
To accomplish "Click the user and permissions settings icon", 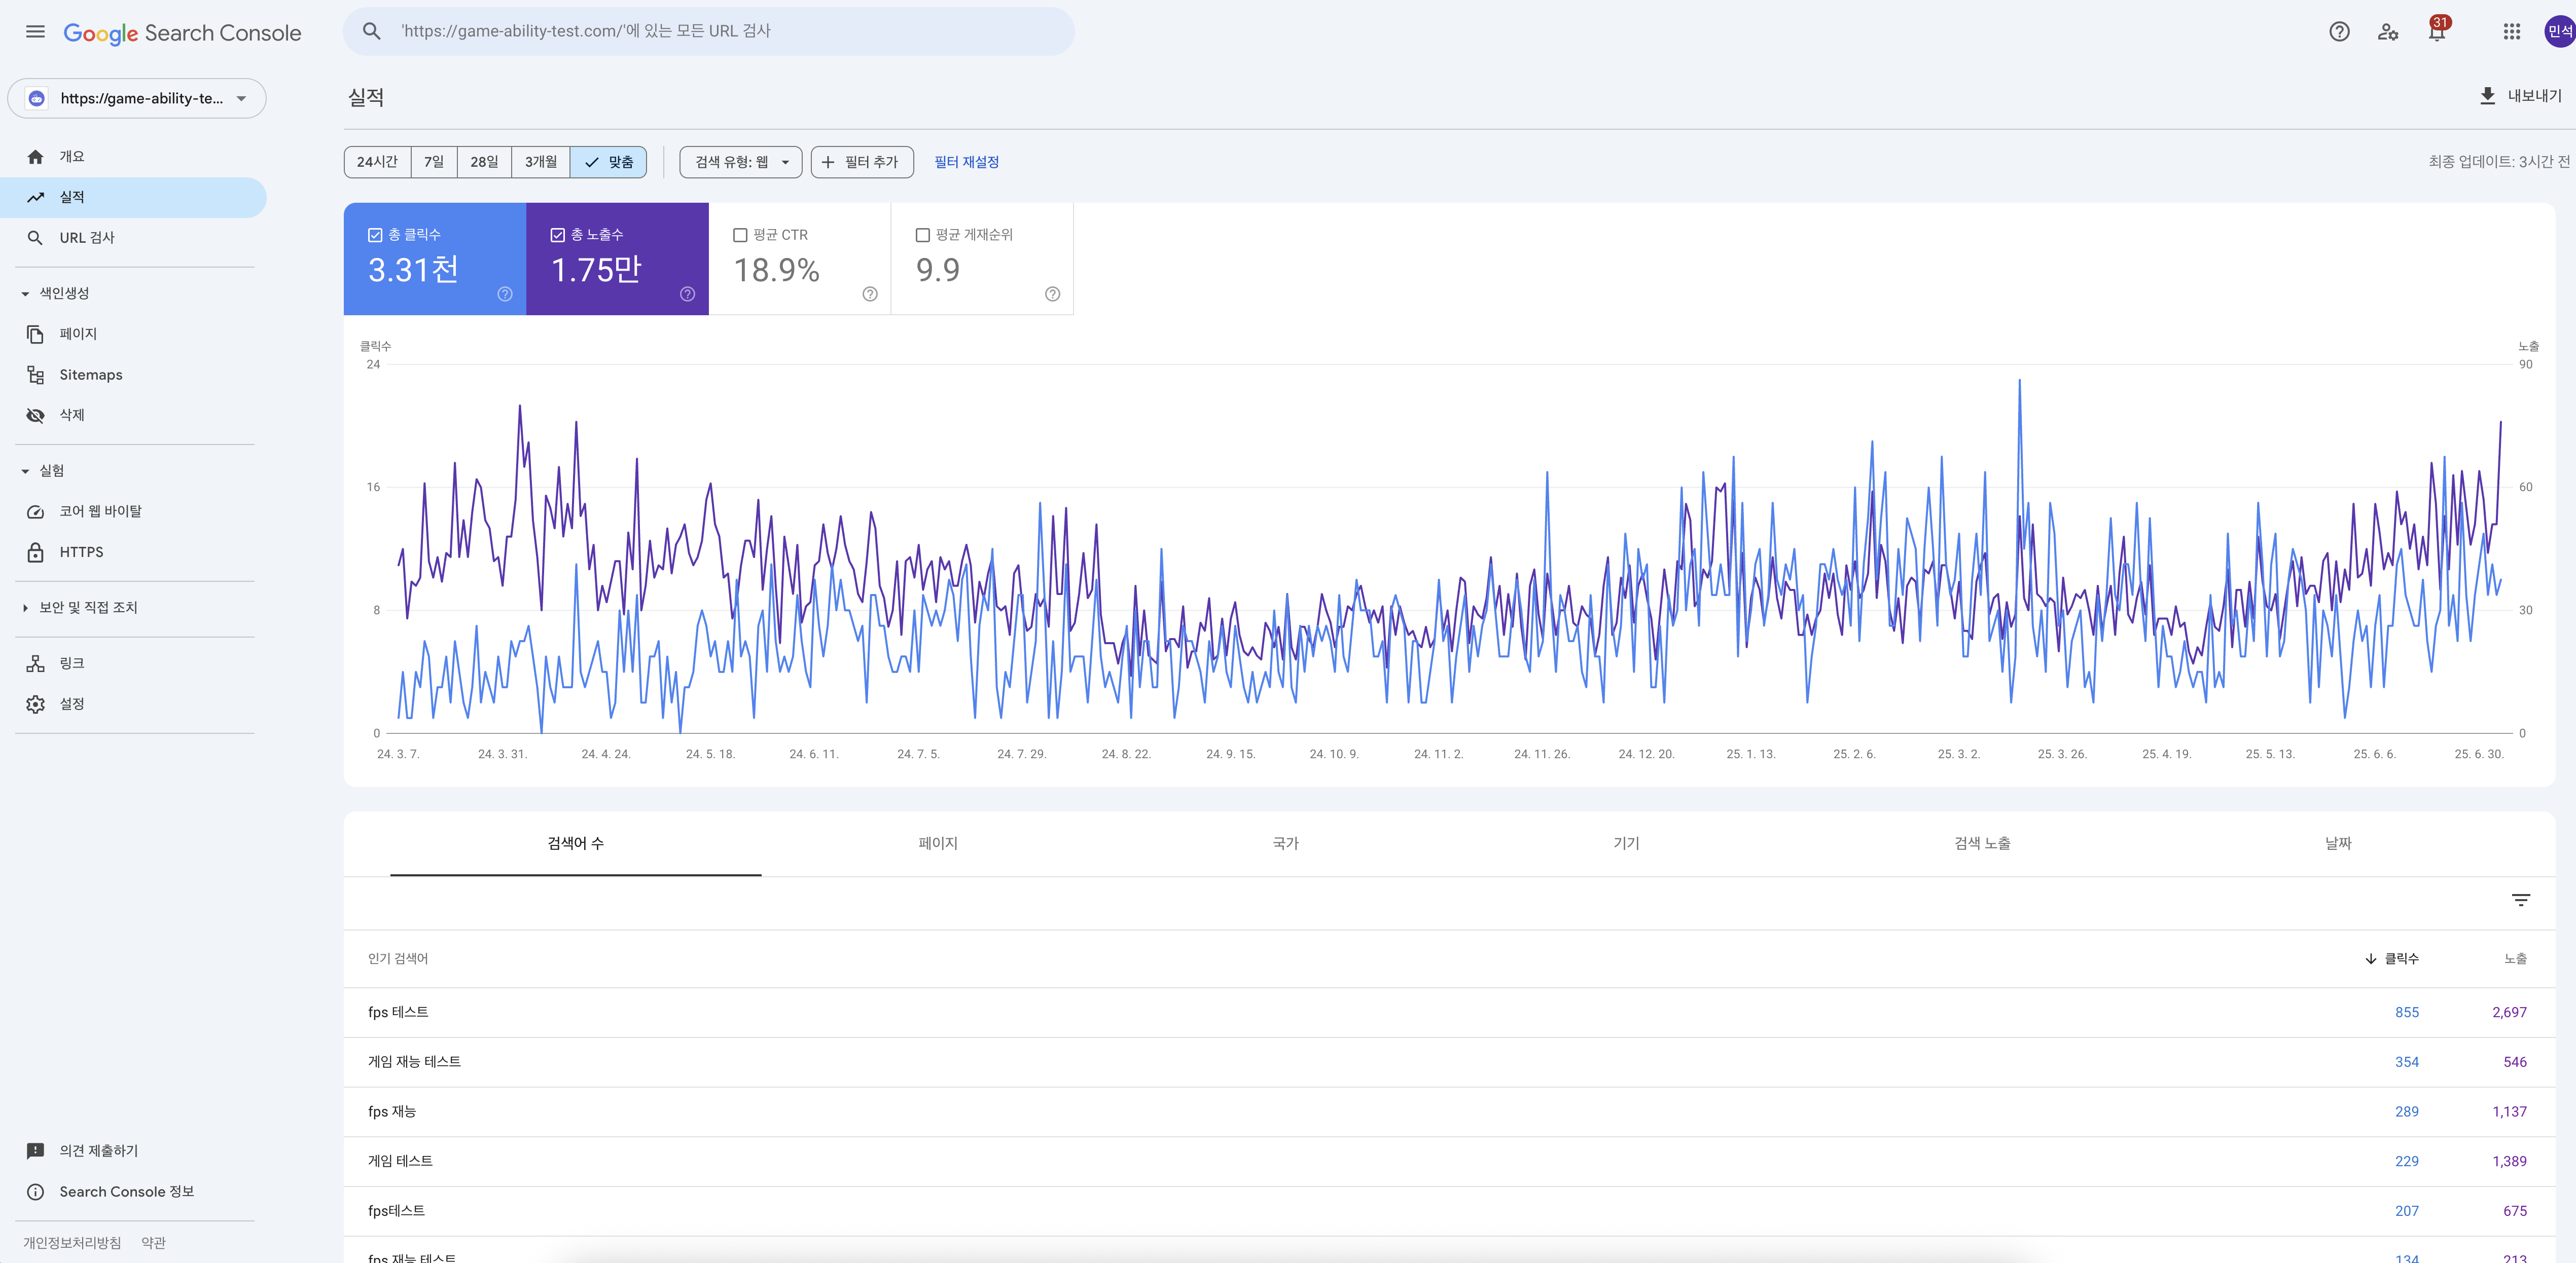I will tap(2387, 32).
